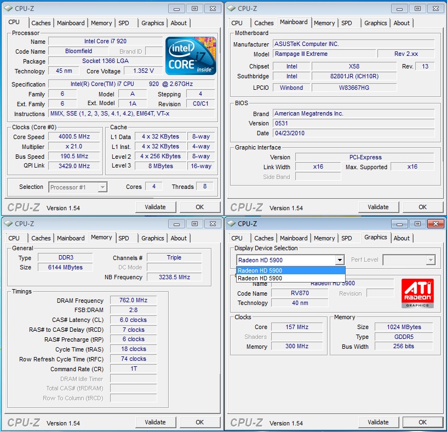Minimize the CPU-Z window showing the CPU tab
447x432 pixels.
click(176, 8)
